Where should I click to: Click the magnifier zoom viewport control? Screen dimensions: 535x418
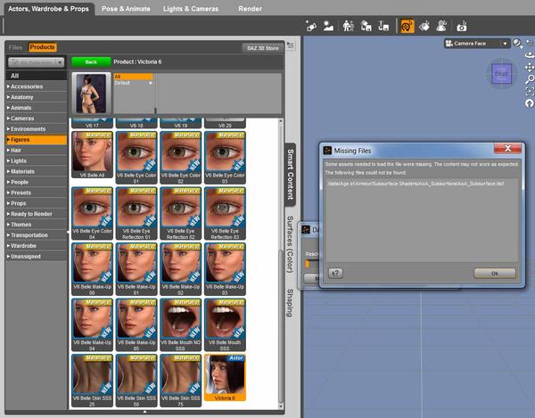coord(529,79)
